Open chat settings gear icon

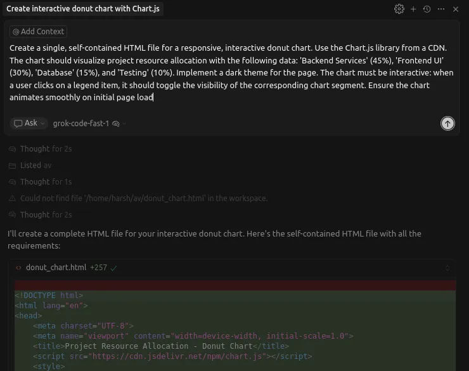(399, 9)
